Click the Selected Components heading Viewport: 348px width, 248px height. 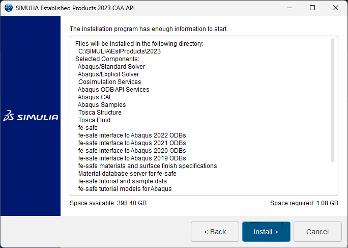(x=107, y=59)
